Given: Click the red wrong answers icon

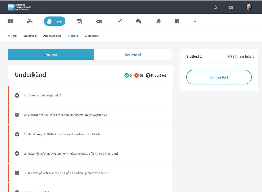Looking at the screenshot, I should click(137, 76).
